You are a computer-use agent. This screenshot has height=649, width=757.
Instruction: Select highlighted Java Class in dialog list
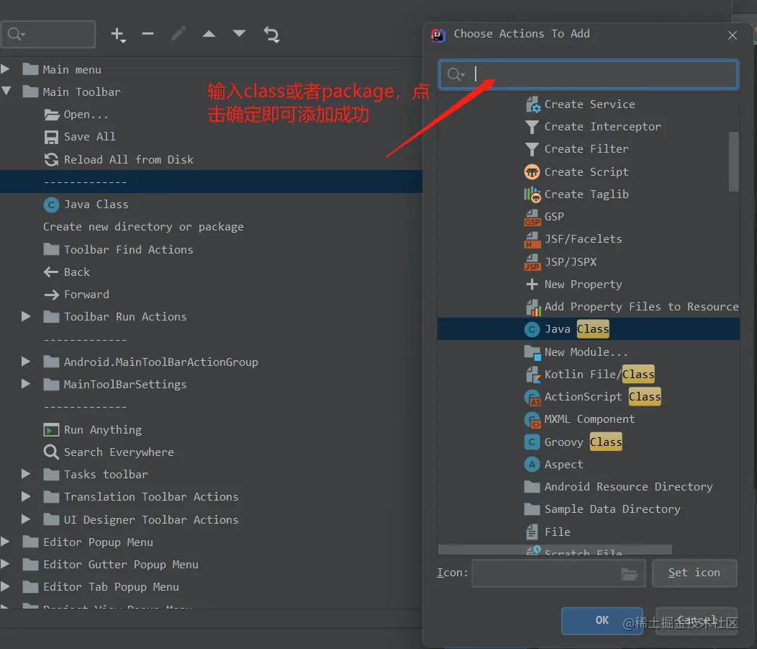pos(588,329)
